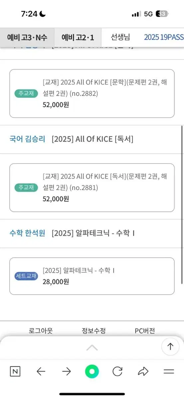
Task: Select the 예비 고3·N수 tab
Action: [27, 37]
